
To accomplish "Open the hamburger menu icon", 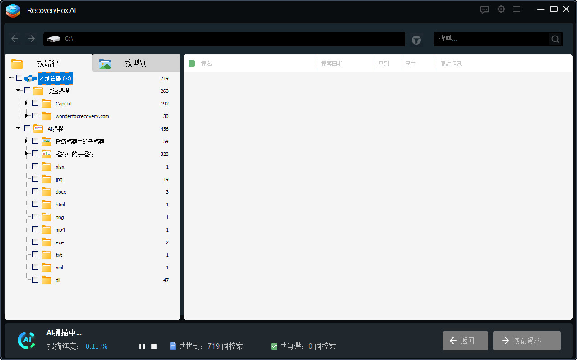I will pyautogui.click(x=517, y=9).
